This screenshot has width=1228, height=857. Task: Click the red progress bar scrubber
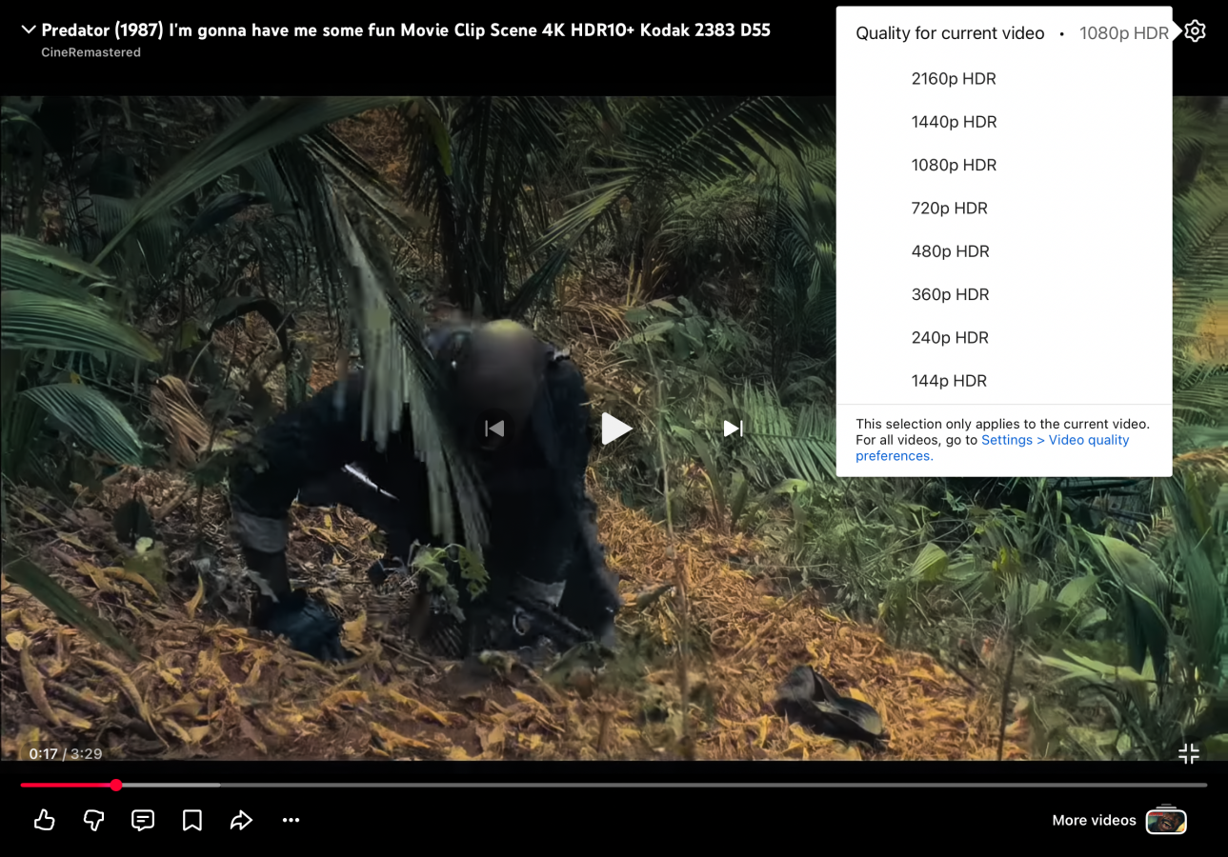click(x=116, y=785)
